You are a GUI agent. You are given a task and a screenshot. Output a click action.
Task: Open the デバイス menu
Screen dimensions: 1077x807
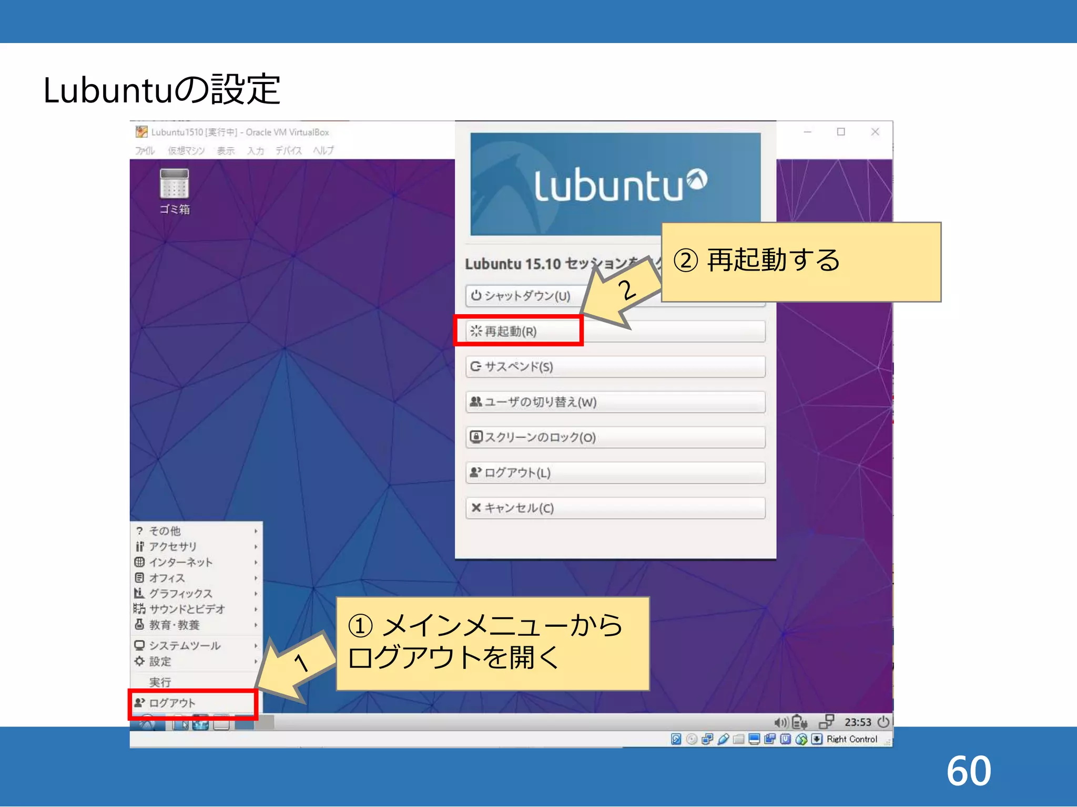point(289,151)
